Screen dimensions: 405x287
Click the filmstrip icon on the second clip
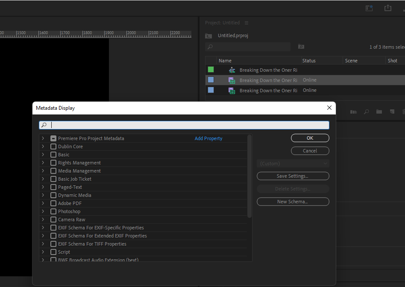[x=232, y=80]
